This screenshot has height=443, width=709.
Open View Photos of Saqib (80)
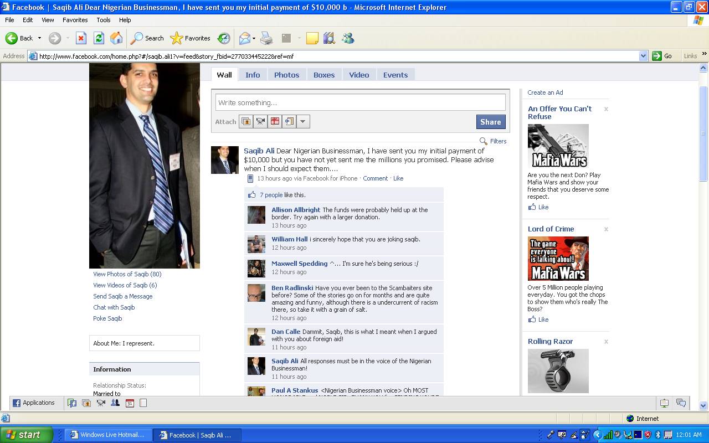click(127, 274)
